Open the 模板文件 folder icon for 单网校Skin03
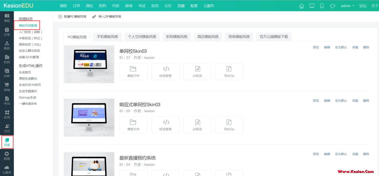 133,71
